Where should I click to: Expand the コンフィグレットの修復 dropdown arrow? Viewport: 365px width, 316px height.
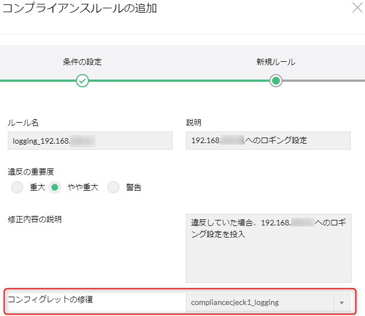(x=342, y=303)
